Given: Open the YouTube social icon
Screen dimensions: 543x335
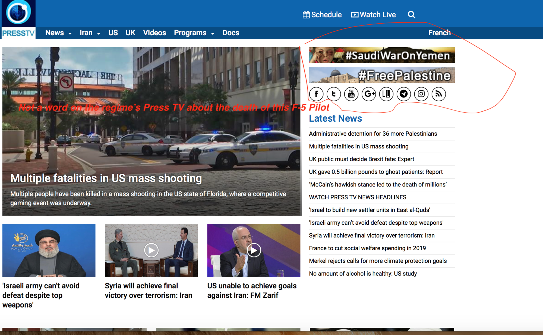Looking at the screenshot, I should [351, 94].
